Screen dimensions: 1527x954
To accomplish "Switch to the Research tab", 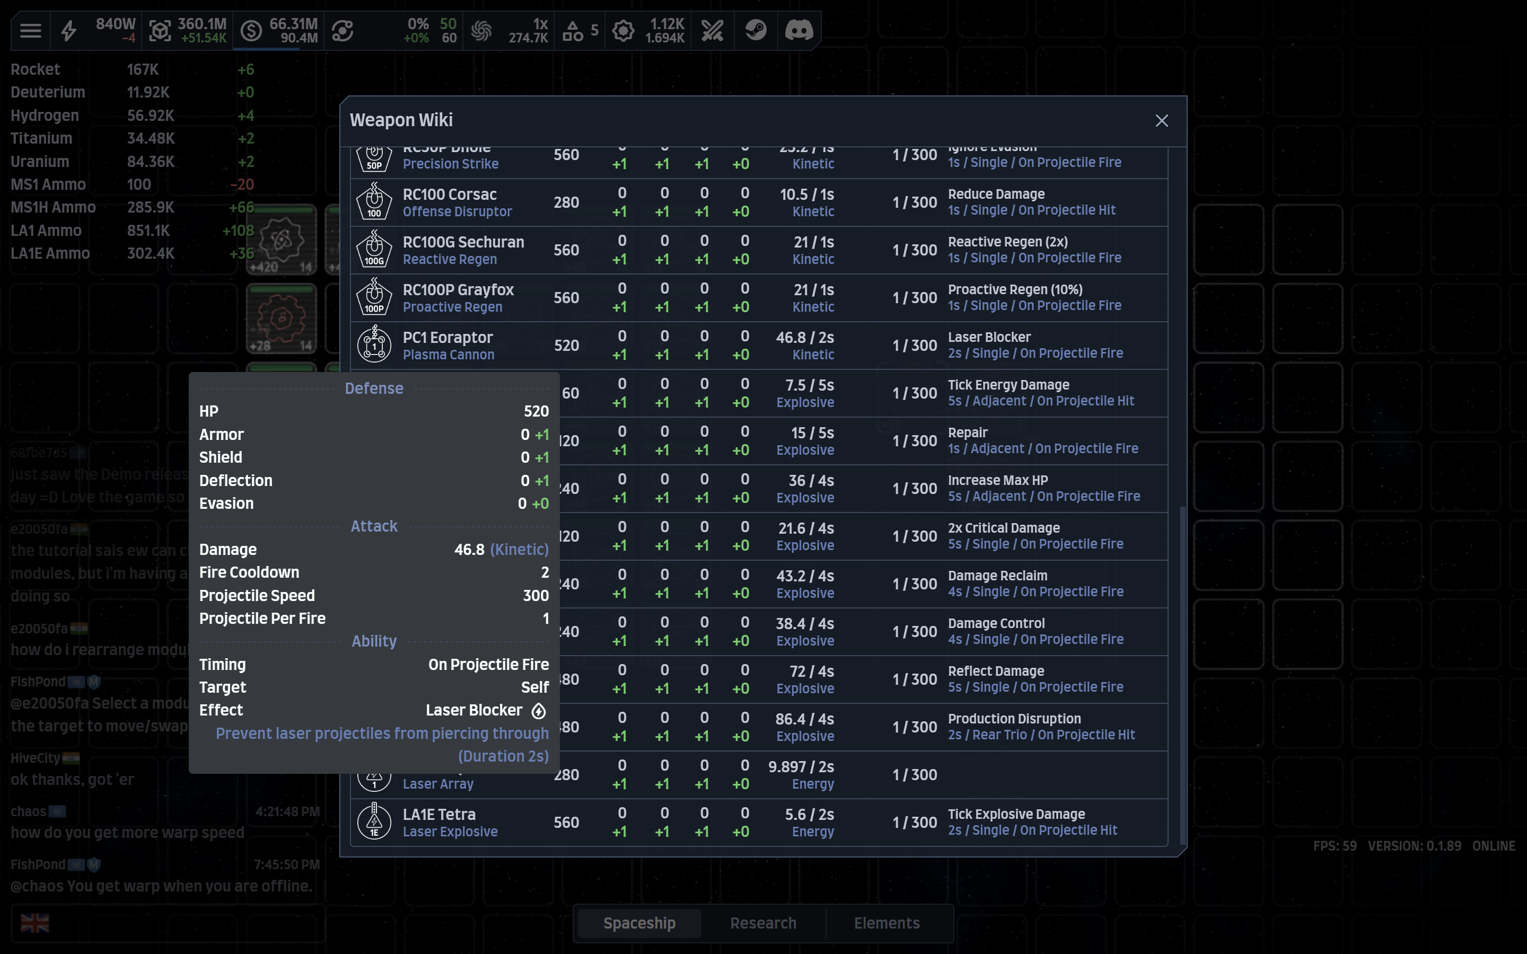I will click(763, 922).
